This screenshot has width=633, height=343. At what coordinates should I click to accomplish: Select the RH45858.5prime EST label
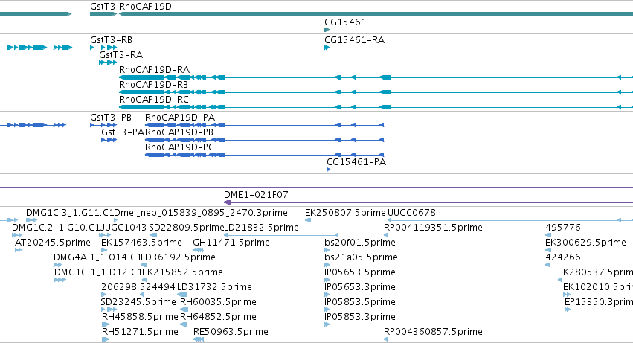point(140,317)
